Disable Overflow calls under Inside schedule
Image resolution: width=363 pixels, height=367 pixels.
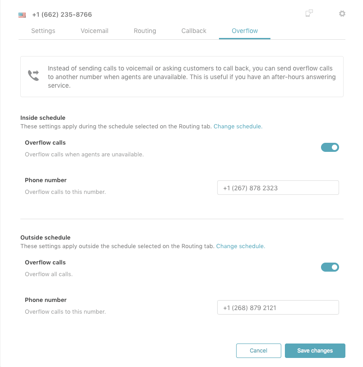[x=330, y=147]
